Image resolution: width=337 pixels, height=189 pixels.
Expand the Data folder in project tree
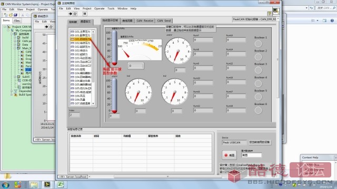click(15, 45)
